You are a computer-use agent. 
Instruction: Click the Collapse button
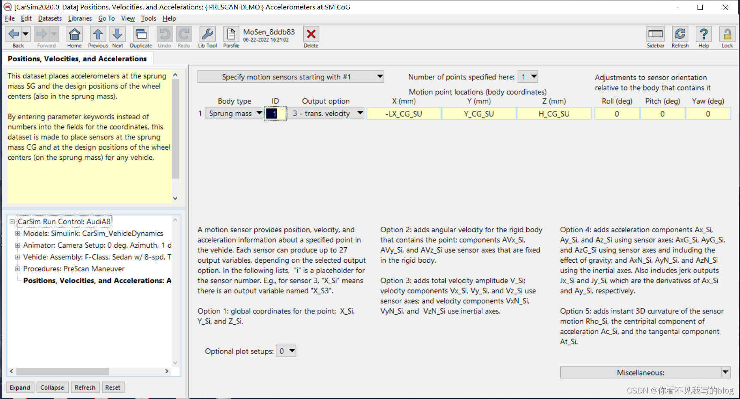tap(52, 387)
